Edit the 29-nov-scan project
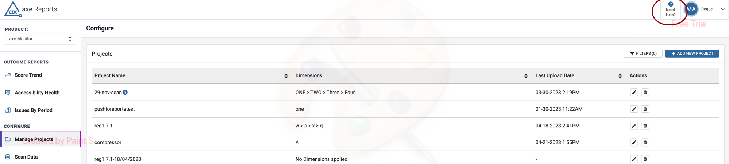 pos(634,93)
